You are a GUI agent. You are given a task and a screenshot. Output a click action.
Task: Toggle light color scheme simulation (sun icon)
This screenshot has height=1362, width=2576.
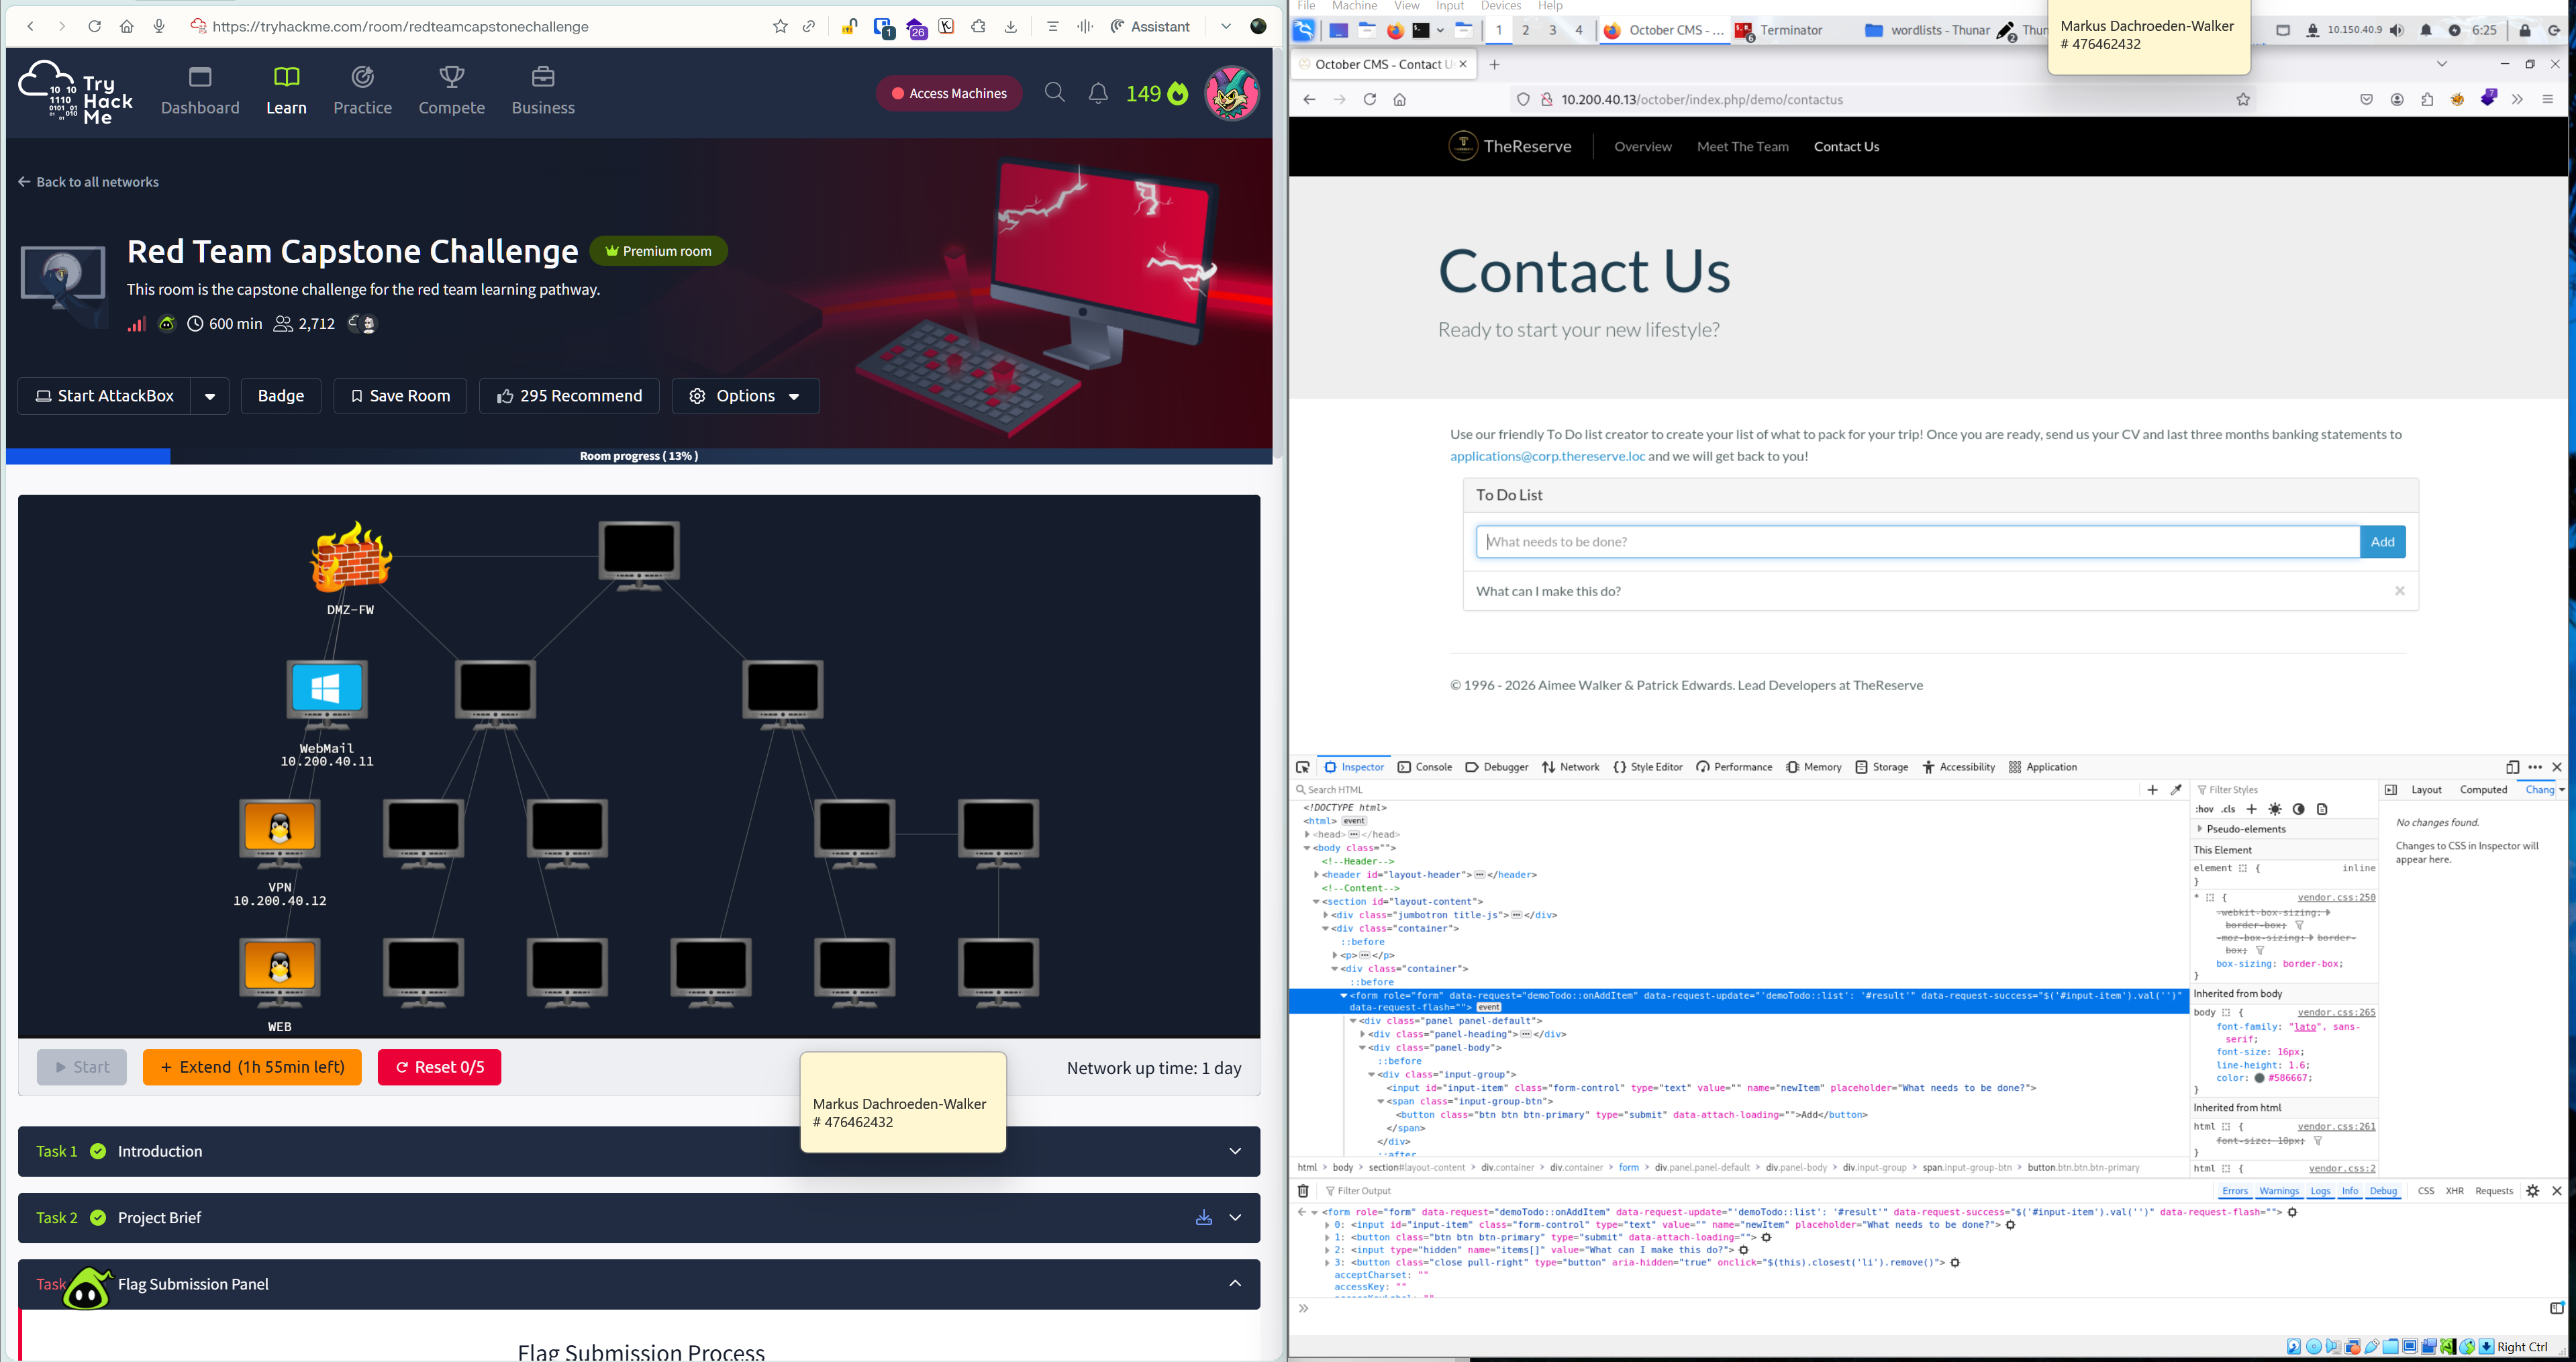pyautogui.click(x=2275, y=809)
